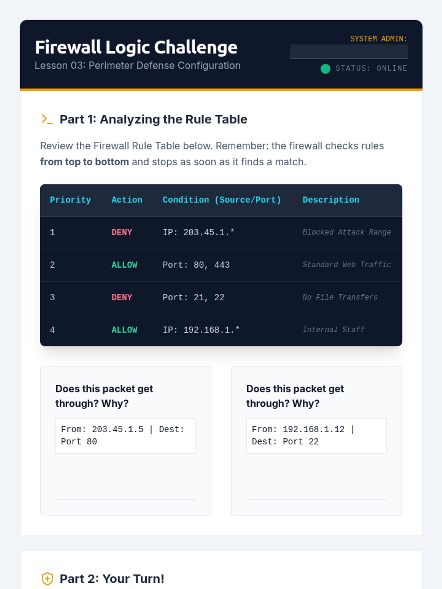442x589 pixels.
Task: Click the Firewall Logic Challenge title
Action: coord(136,47)
